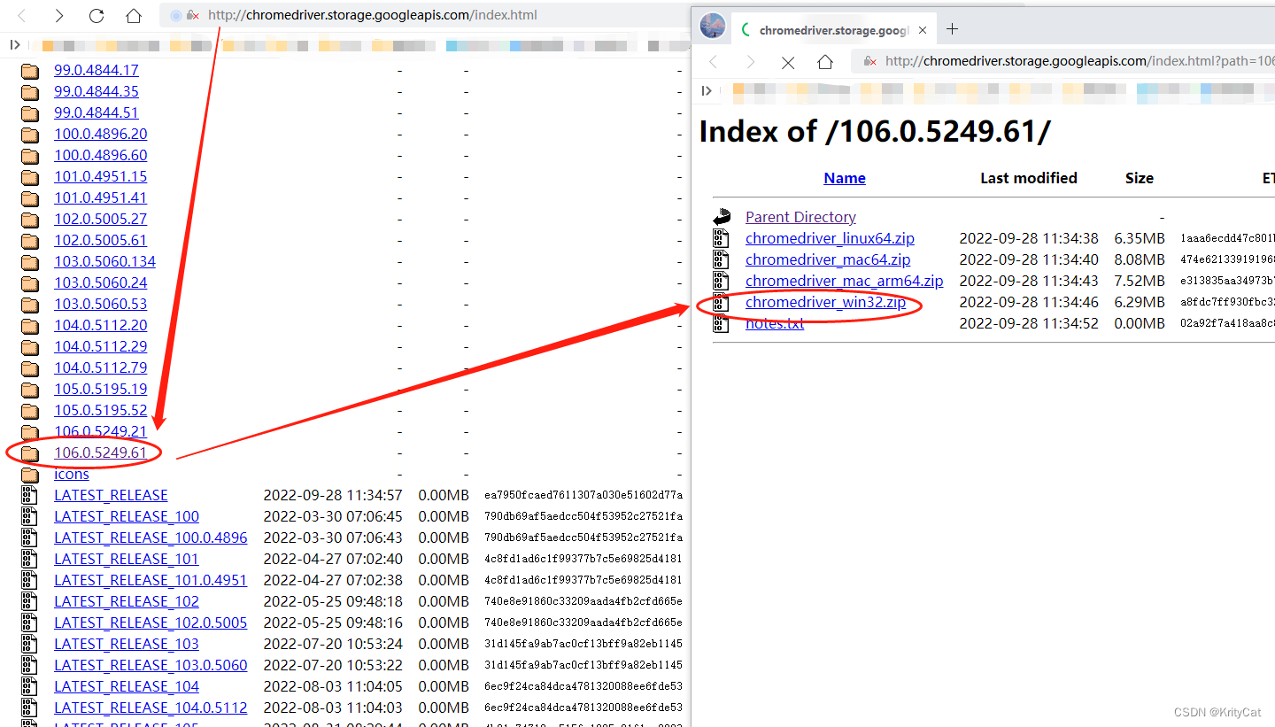The height and width of the screenshot is (727, 1275).
Task: Select date text 2022-09-28 11:34:57
Action: point(333,495)
